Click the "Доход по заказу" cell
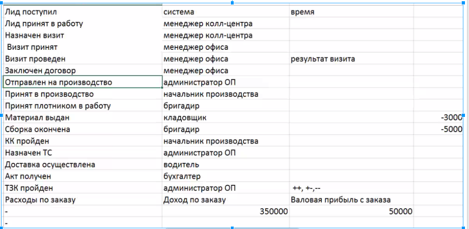Viewport: 469px width, 229px height. 225,200
